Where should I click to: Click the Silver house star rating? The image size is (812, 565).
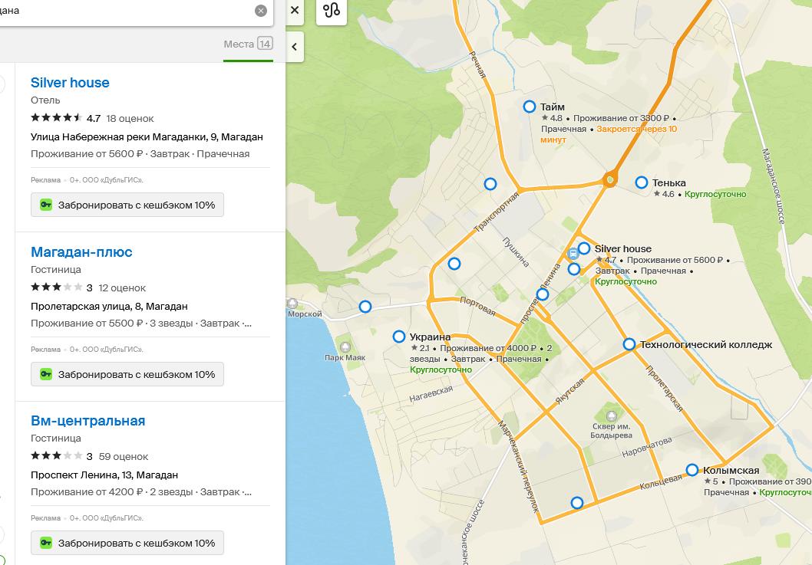(x=57, y=117)
